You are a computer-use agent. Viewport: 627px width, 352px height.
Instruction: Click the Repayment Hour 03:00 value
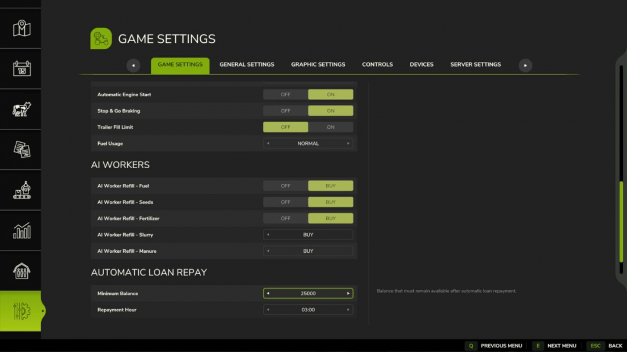pyautogui.click(x=308, y=310)
